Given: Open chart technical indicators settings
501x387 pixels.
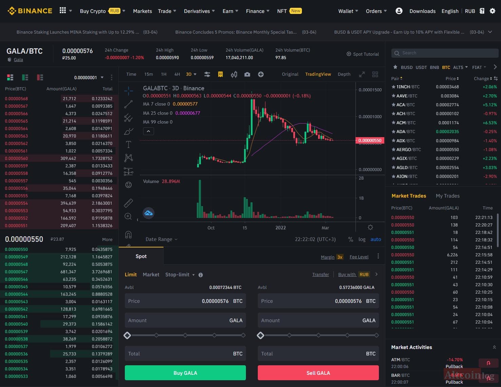Looking at the screenshot, I should (207, 74).
